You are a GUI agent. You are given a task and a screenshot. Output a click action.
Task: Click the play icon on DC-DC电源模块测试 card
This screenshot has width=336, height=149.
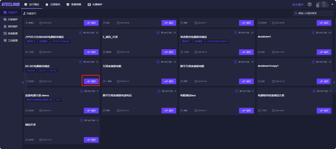tap(81, 62)
